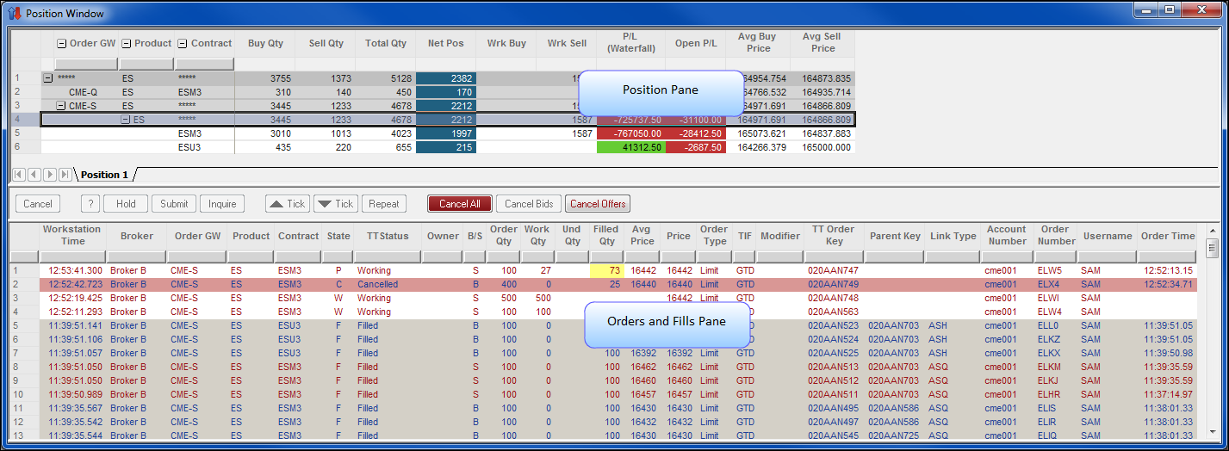The width and height of the screenshot is (1229, 451).
Task: Go to previous position tab arrow
Action: coord(34,175)
